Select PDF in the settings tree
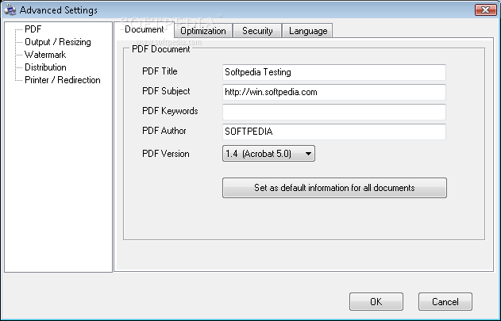 coord(33,29)
